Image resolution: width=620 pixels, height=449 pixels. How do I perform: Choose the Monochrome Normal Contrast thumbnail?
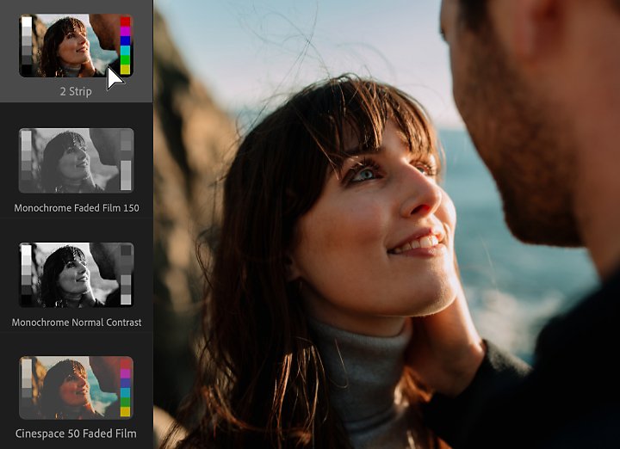click(x=77, y=274)
